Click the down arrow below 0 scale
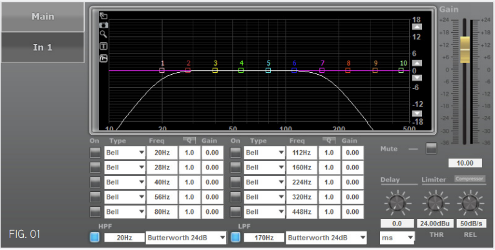 [x=417, y=78]
